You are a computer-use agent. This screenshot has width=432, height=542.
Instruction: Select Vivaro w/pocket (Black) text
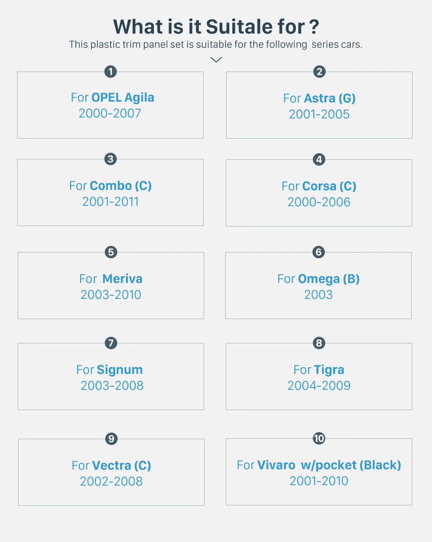[x=329, y=465]
